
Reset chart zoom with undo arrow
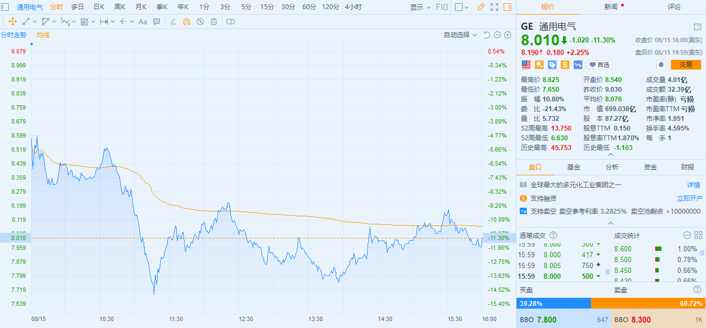pyautogui.click(x=486, y=35)
